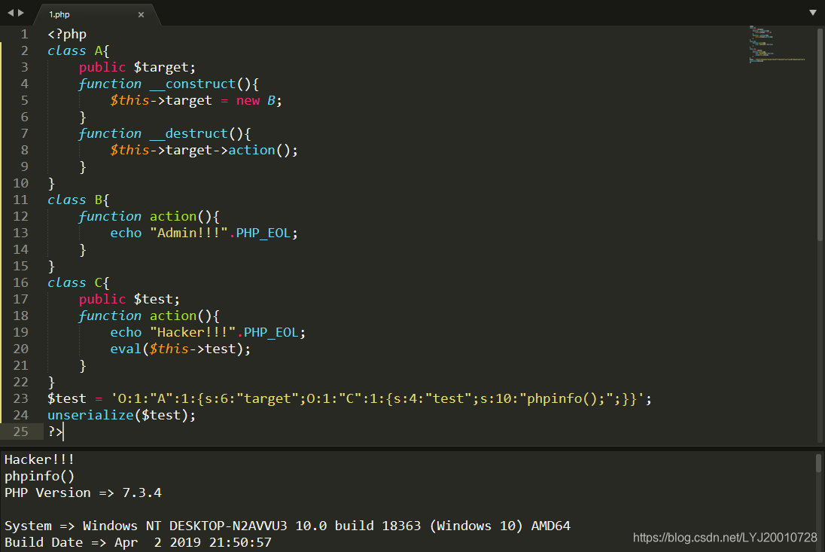Go to the previous tab with the left arrow
The height and width of the screenshot is (552, 825).
pyautogui.click(x=11, y=13)
